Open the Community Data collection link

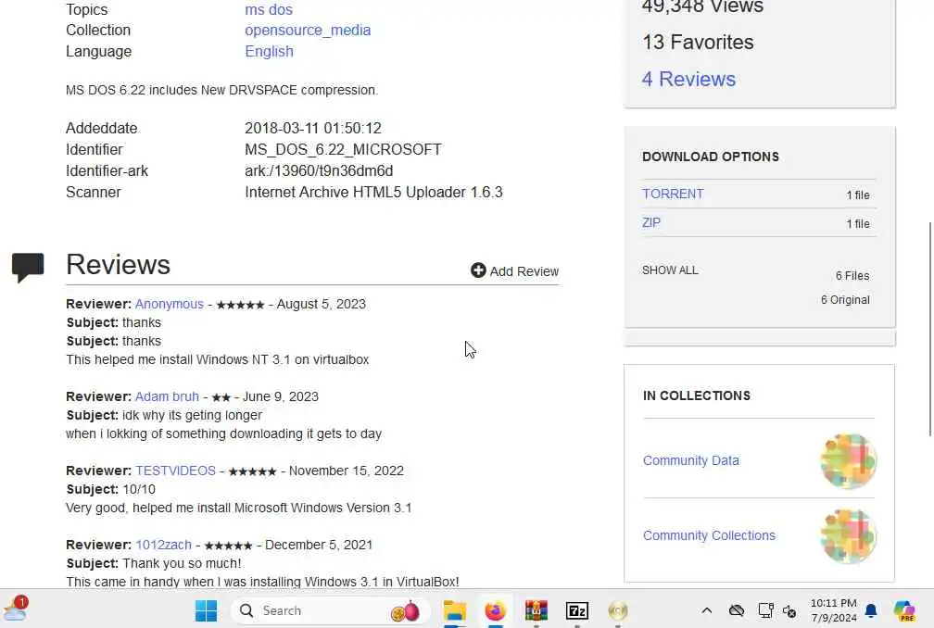tap(691, 460)
